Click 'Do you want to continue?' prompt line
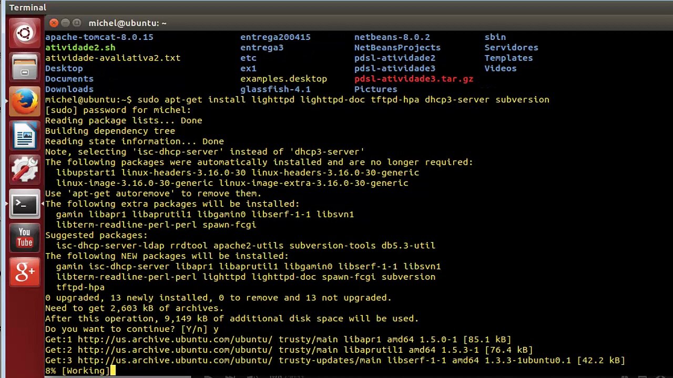Viewport: 673px width, 378px height. [x=131, y=329]
